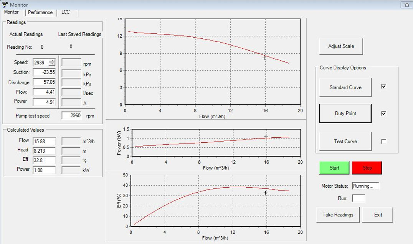
Task: Decrease Speed with the spinner down arrow
Action: (x=52, y=64)
